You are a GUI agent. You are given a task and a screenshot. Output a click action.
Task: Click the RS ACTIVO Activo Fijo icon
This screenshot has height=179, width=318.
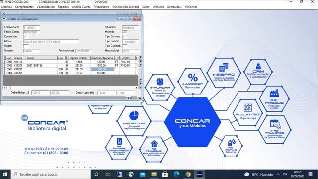tap(231, 143)
